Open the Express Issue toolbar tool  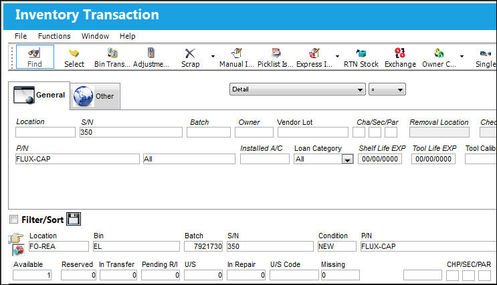(314, 57)
